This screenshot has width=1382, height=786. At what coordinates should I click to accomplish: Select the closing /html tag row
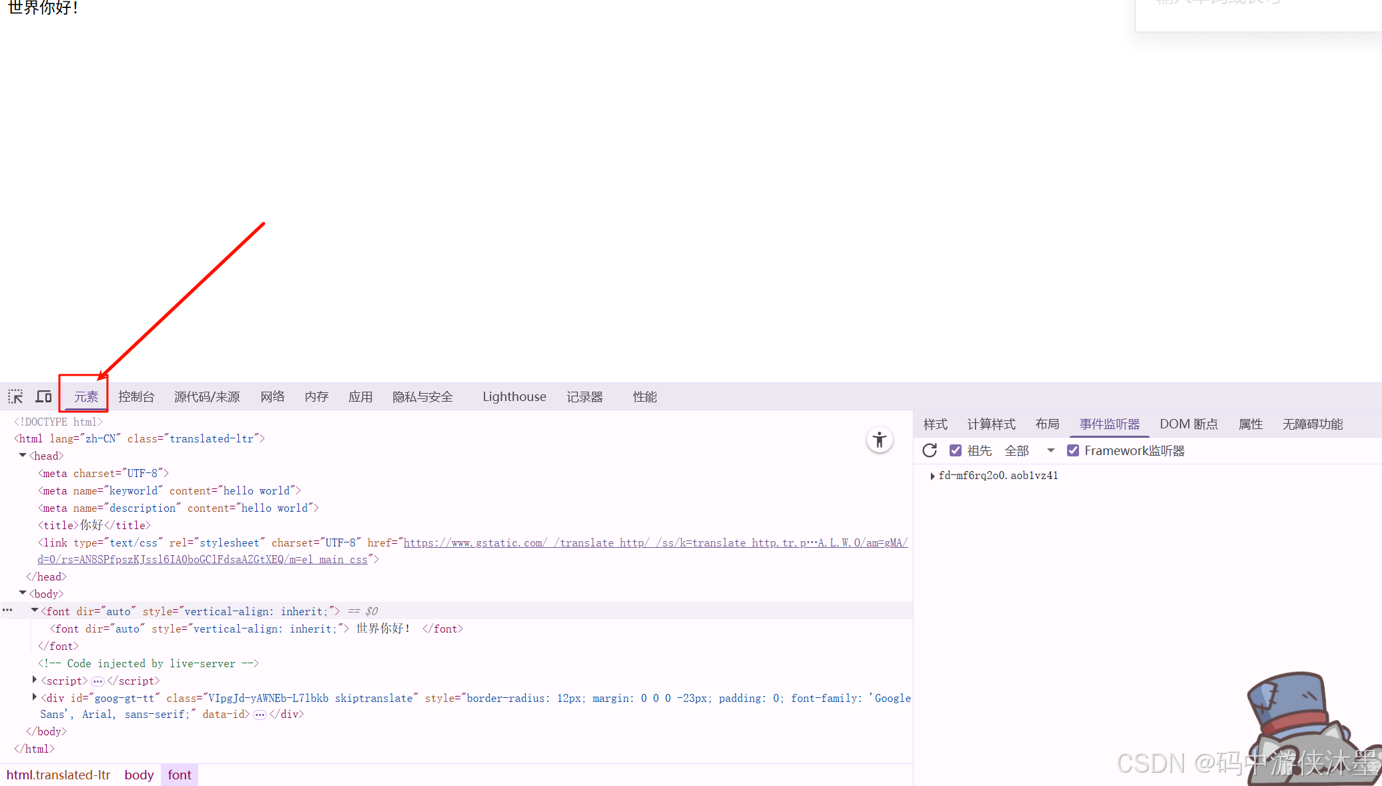click(x=34, y=749)
